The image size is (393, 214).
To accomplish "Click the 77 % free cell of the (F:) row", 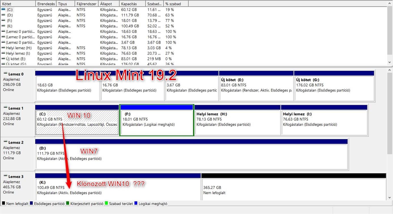I will pyautogui.click(x=170, y=20).
